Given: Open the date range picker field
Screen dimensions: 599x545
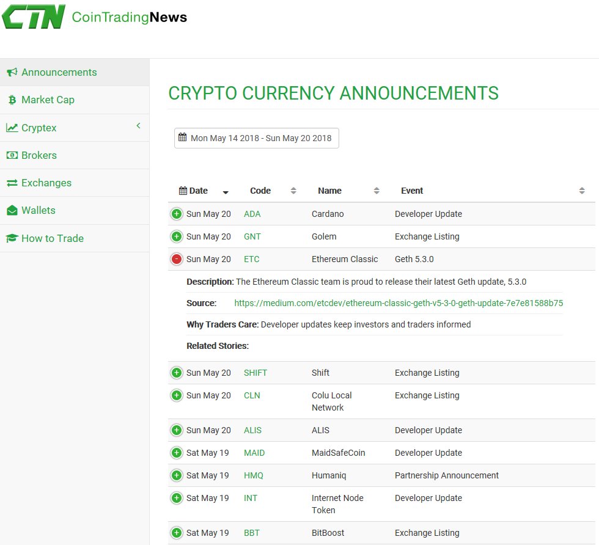Looking at the screenshot, I should tap(256, 138).
